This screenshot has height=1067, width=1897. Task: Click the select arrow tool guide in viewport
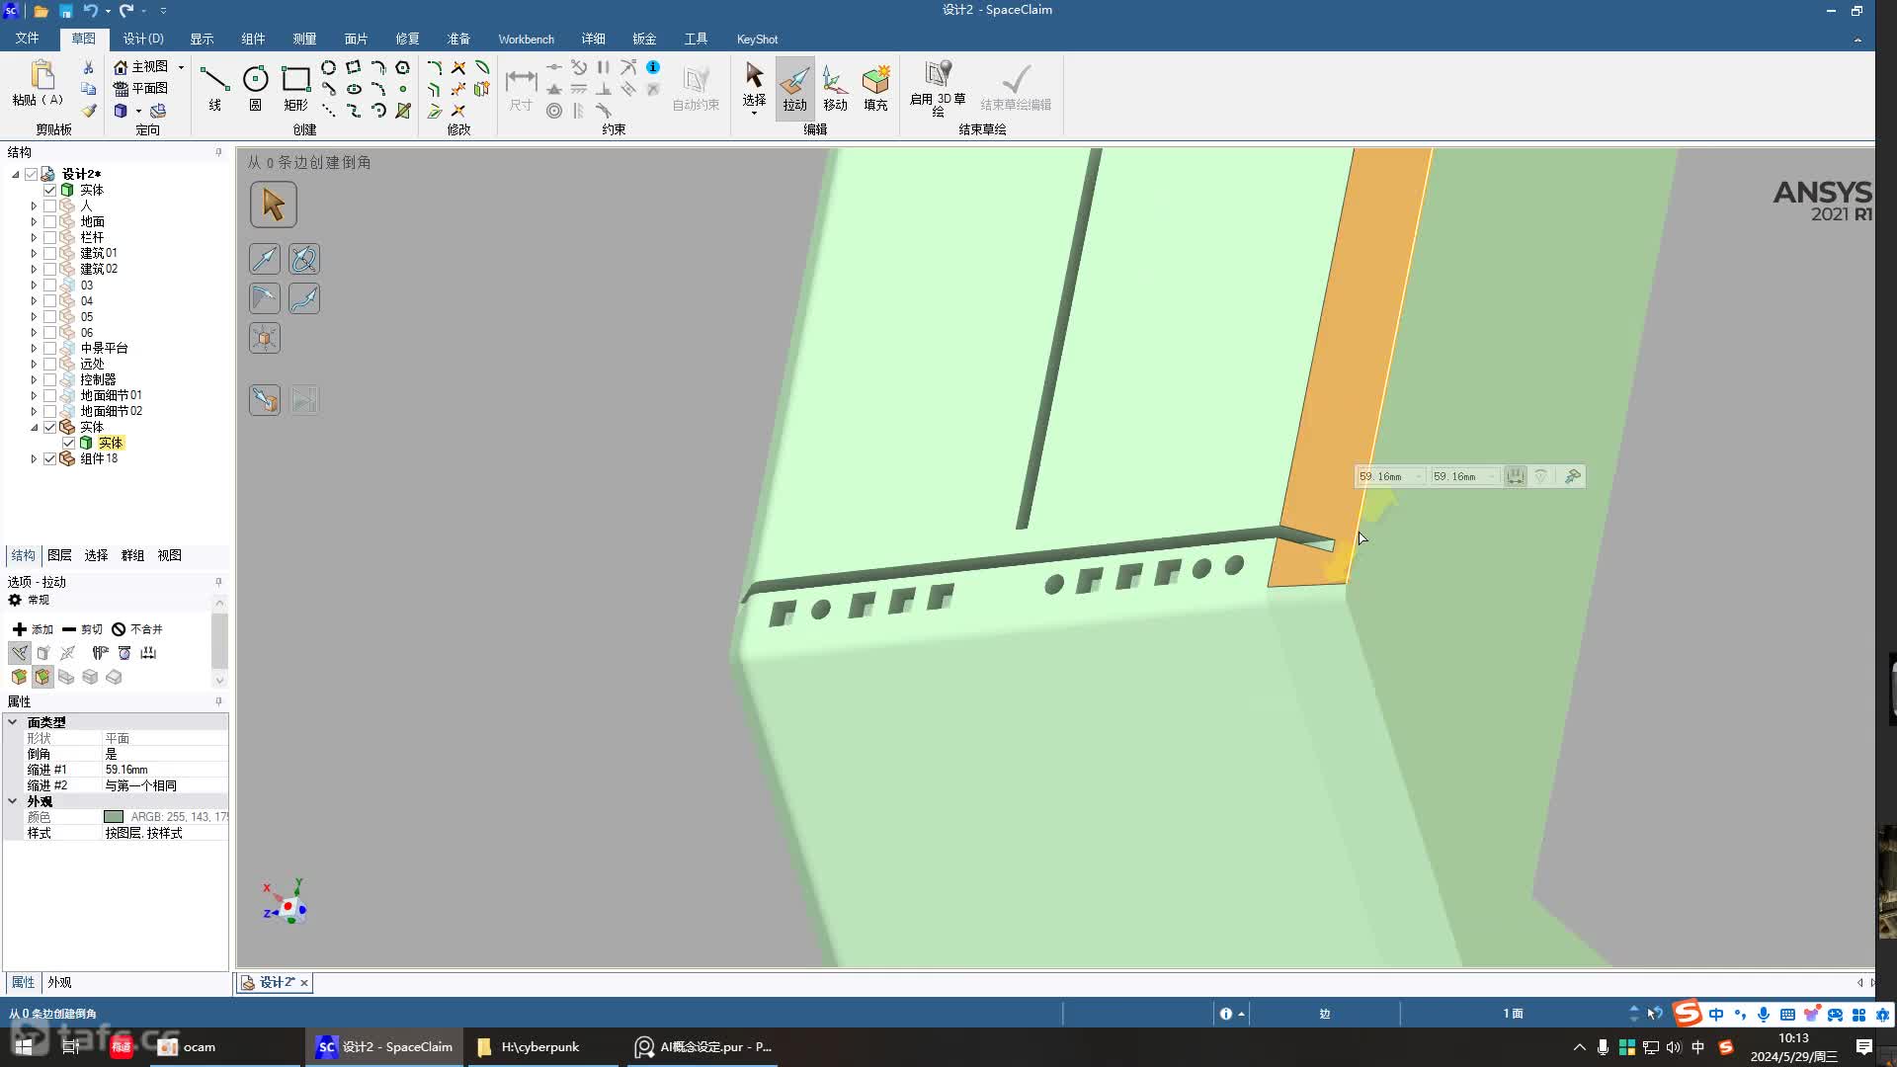(273, 205)
